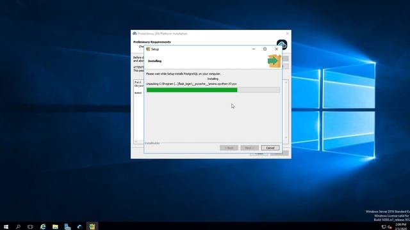Viewport: 410px width, 230px height.
Task: Click the green installation progress bar
Action: point(213,90)
